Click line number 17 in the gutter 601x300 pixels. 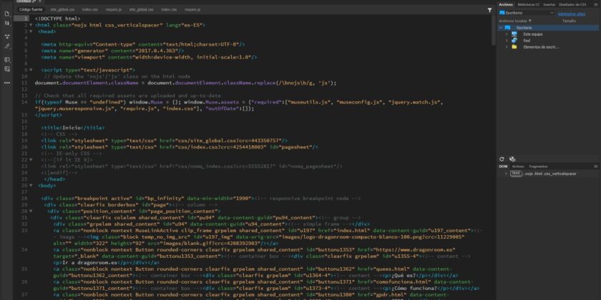point(24,127)
